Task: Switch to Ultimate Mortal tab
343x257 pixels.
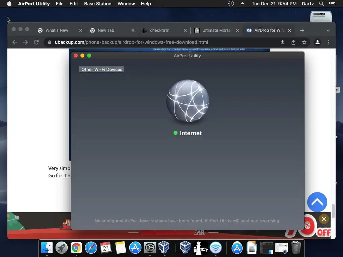Action: point(216,30)
